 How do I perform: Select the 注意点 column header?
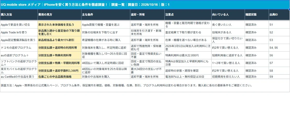pos(188,14)
